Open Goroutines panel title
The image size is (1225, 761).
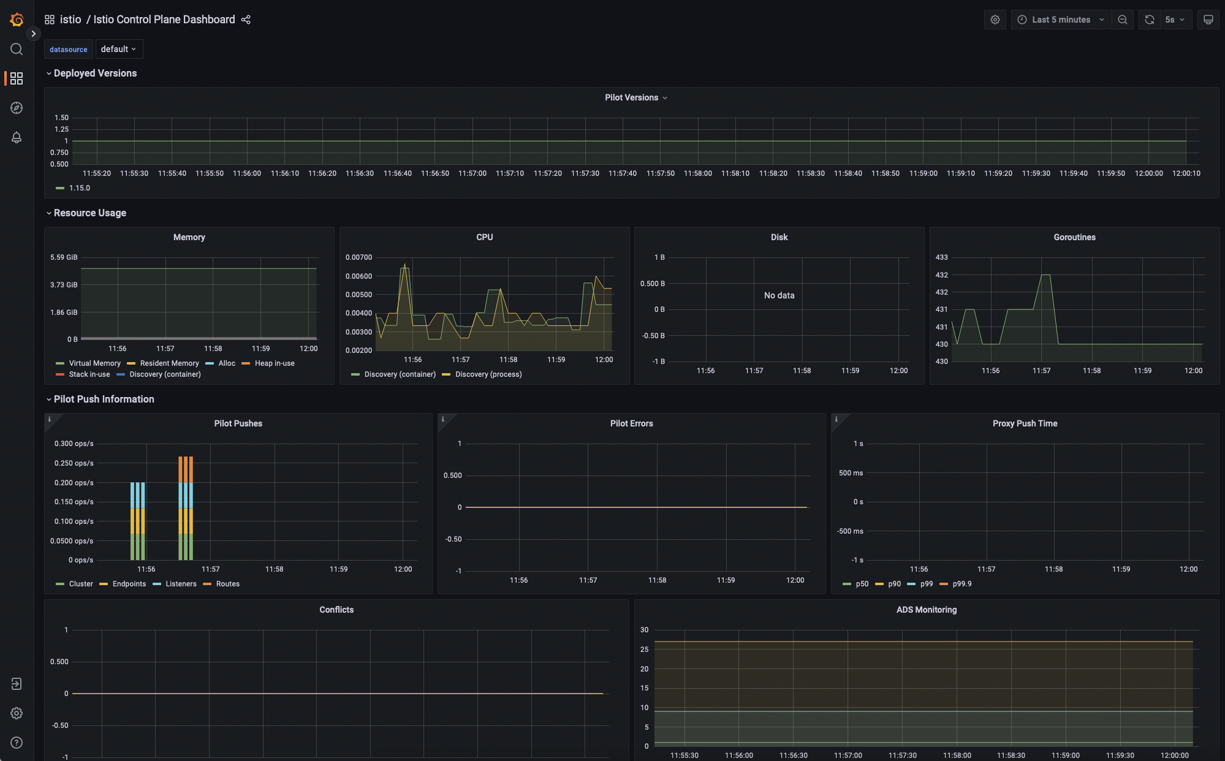[x=1074, y=237]
